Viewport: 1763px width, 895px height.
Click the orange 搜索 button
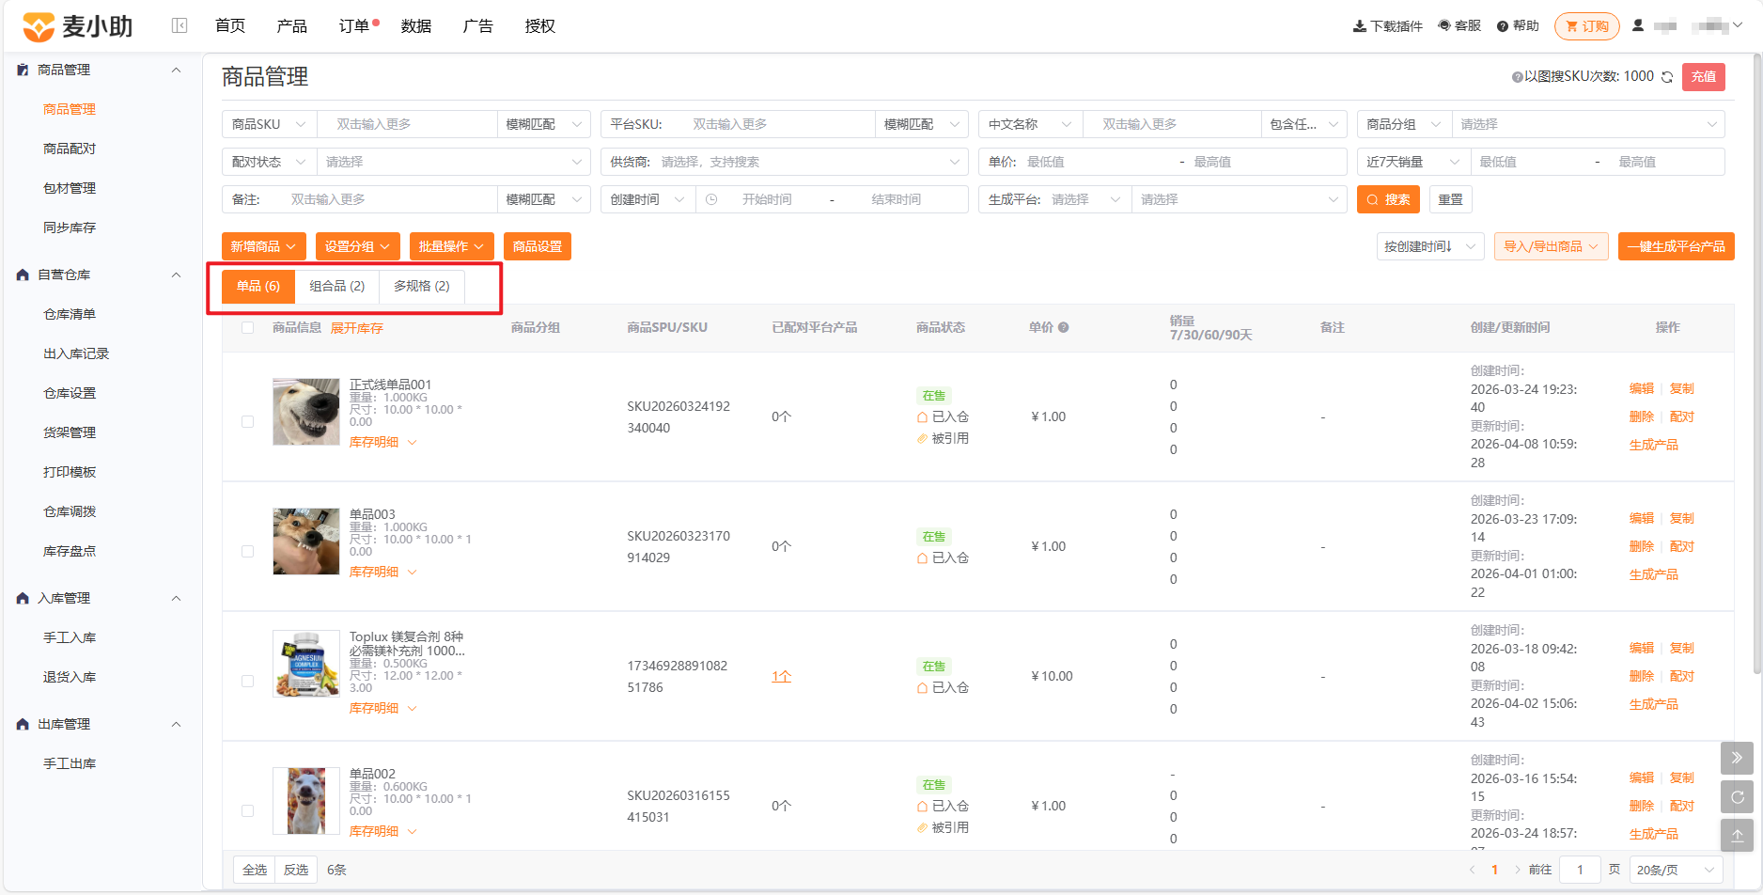point(1388,199)
